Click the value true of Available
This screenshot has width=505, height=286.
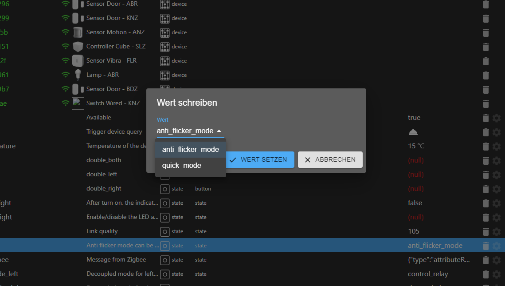(x=414, y=118)
